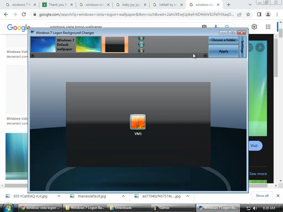The image size is (283, 212).
Task: Open Games taskbar button
Action: tap(173, 208)
